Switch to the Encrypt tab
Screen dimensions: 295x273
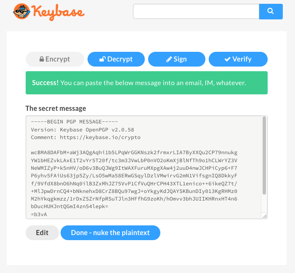[x=55, y=59]
